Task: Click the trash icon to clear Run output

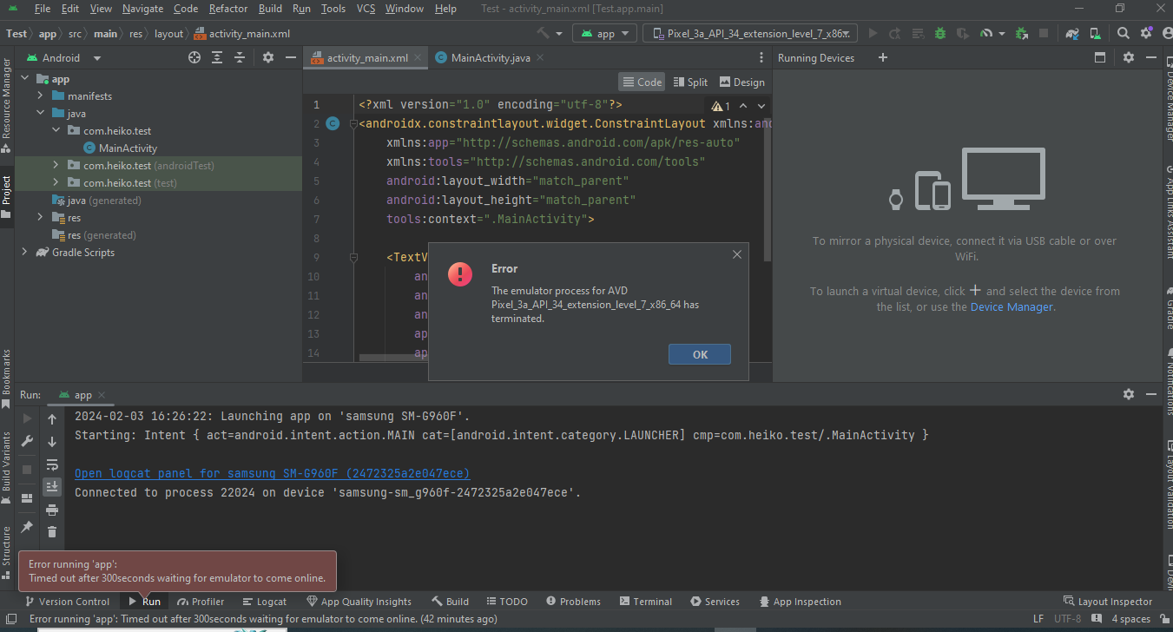Action: click(x=52, y=531)
